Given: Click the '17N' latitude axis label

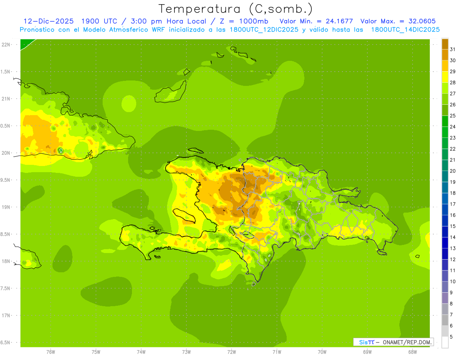Looking at the screenshot, I should click(x=6, y=315).
